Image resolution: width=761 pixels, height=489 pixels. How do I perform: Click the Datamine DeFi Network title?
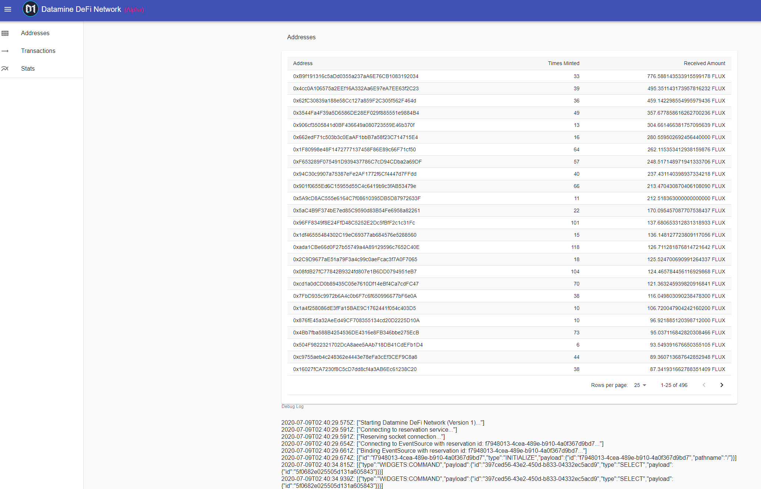[x=81, y=9]
